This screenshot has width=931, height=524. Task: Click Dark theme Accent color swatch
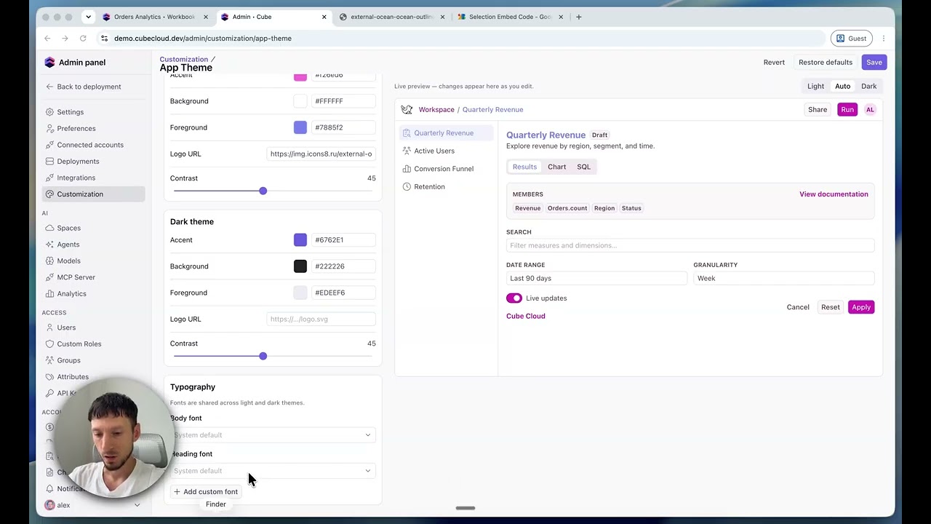click(x=300, y=240)
